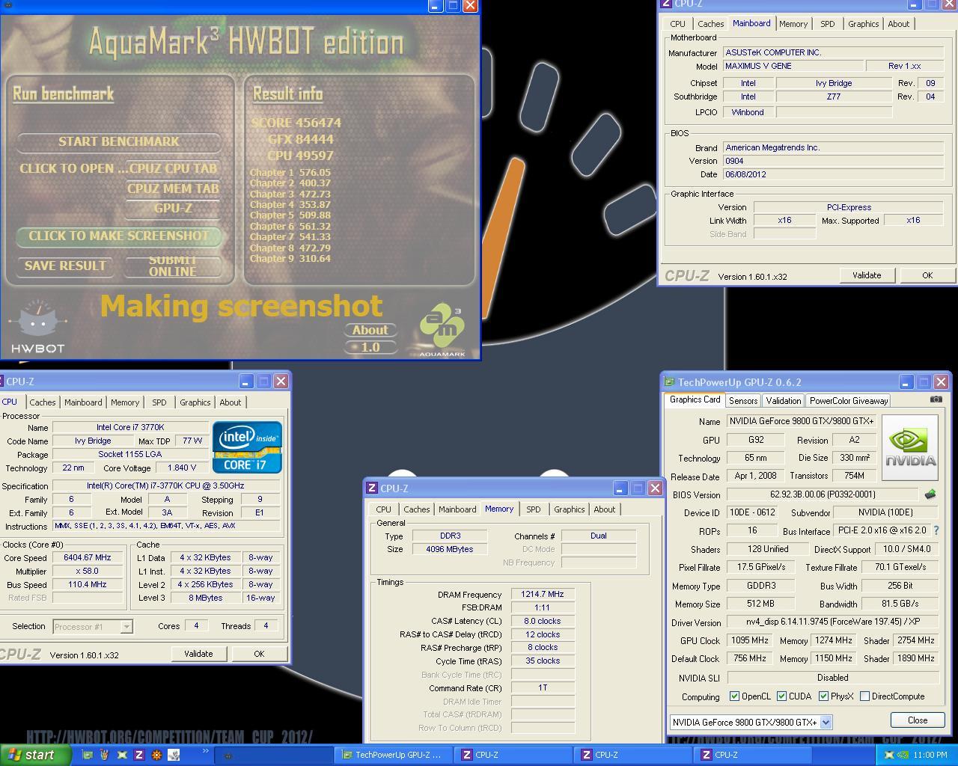958x766 pixels.
Task: Open the green GPU-Z quick launch icon
Action: pos(88,755)
